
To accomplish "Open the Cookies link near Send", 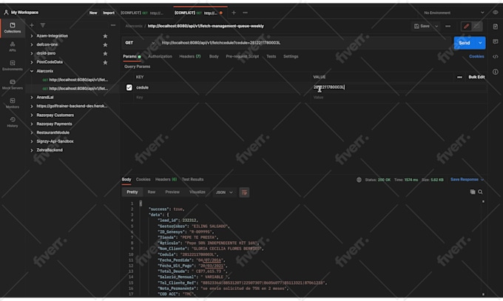I will click(476, 56).
